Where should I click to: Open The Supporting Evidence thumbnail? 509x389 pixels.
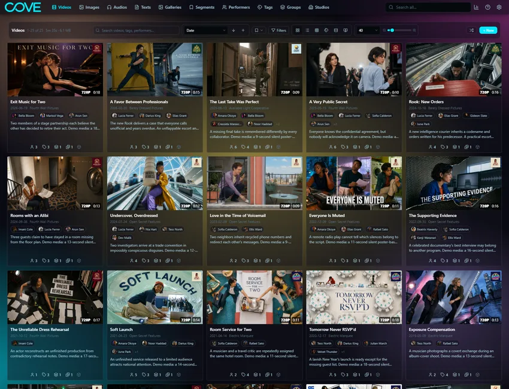(453, 183)
